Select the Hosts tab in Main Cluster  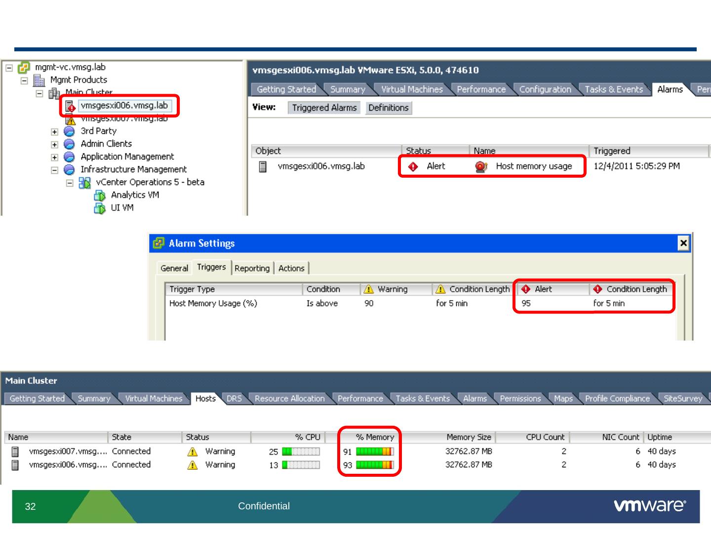coord(205,398)
